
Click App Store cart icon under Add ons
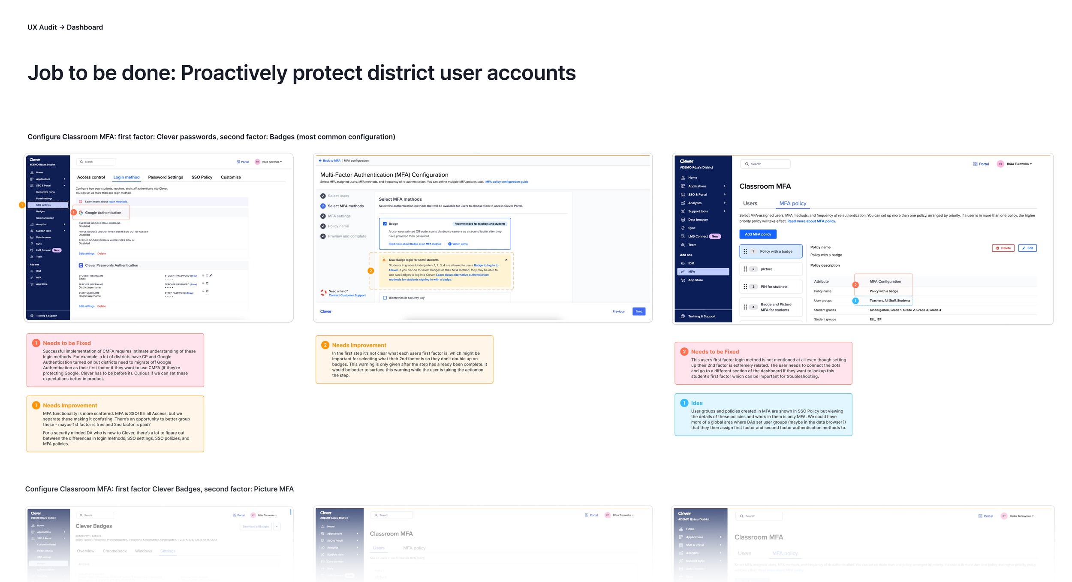pos(683,280)
